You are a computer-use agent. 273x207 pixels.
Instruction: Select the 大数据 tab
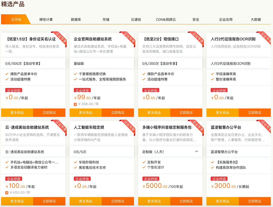point(255,19)
